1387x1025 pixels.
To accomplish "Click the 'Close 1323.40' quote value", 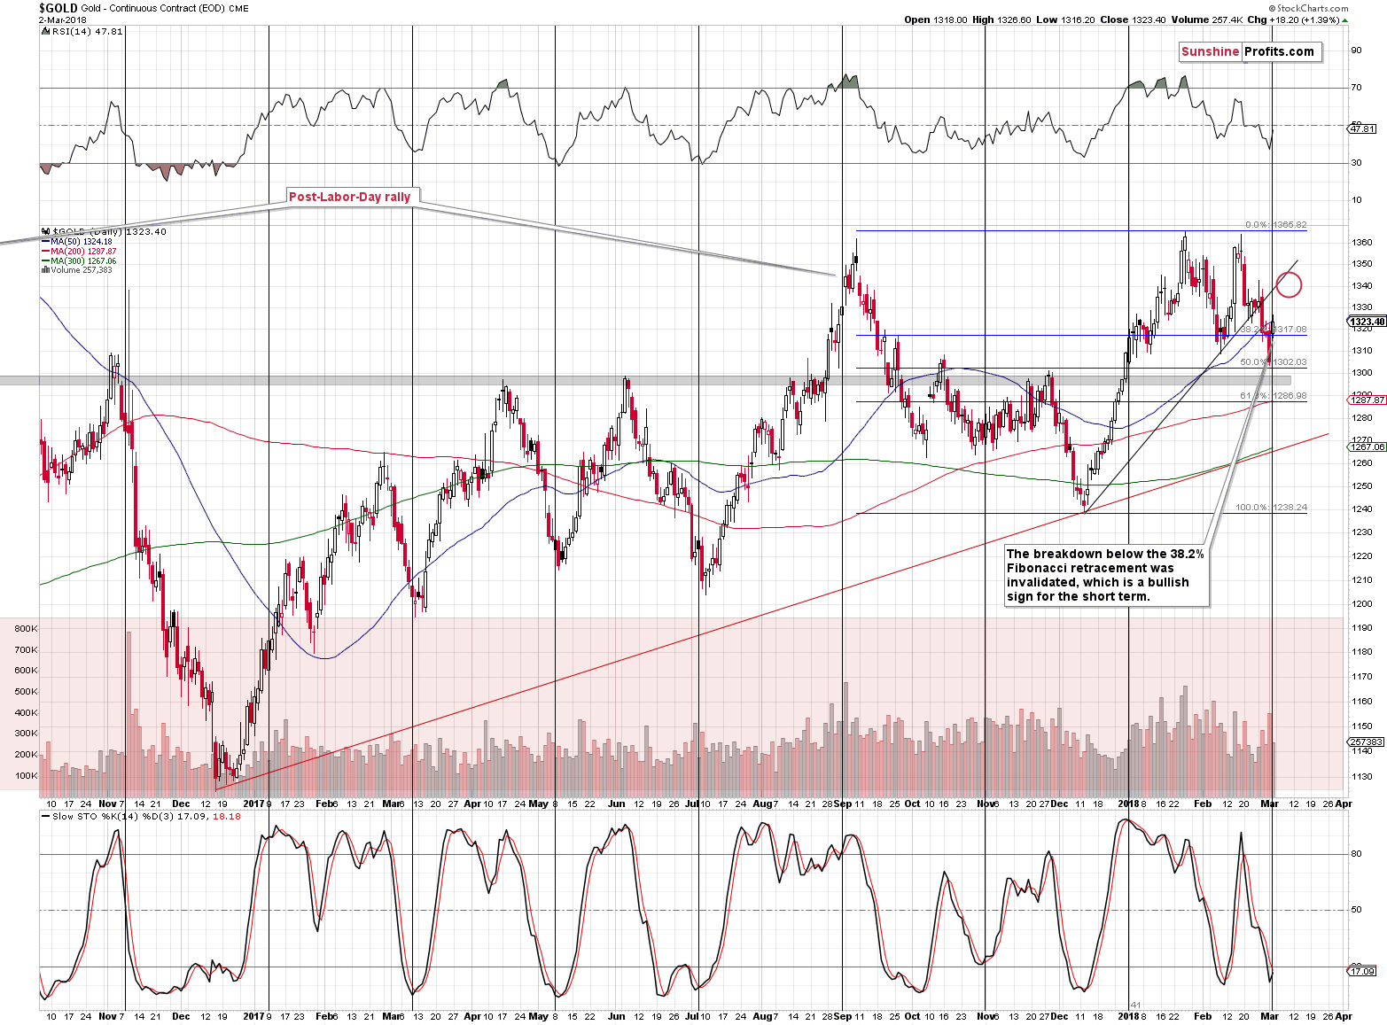I will [1132, 19].
